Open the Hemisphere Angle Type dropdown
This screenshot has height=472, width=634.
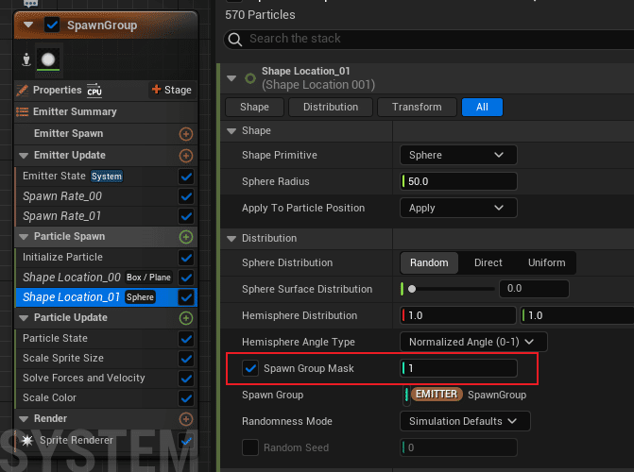[x=473, y=342]
